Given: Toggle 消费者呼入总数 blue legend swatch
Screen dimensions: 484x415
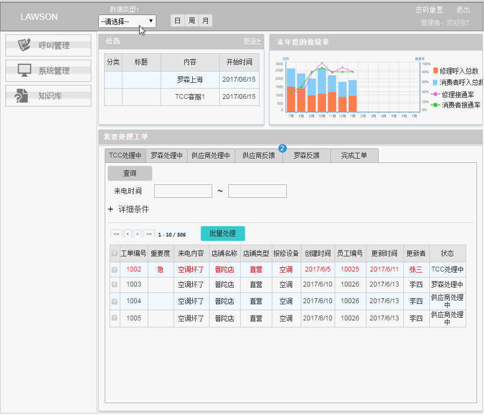Looking at the screenshot, I should tap(435, 82).
